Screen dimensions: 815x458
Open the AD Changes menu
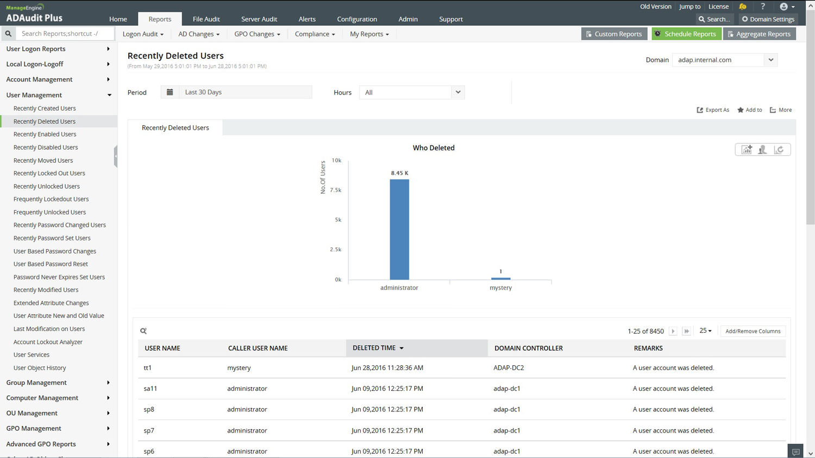(199, 34)
